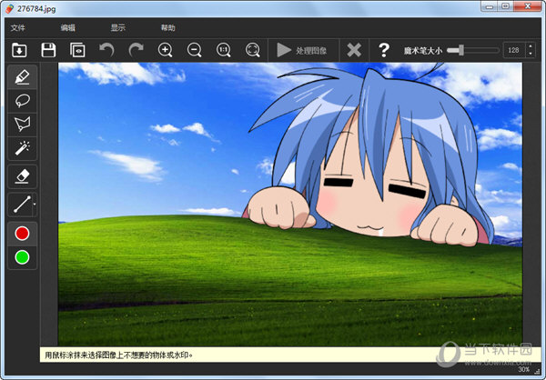Choose the red marker color
This screenshot has height=380, width=546.
(22, 233)
